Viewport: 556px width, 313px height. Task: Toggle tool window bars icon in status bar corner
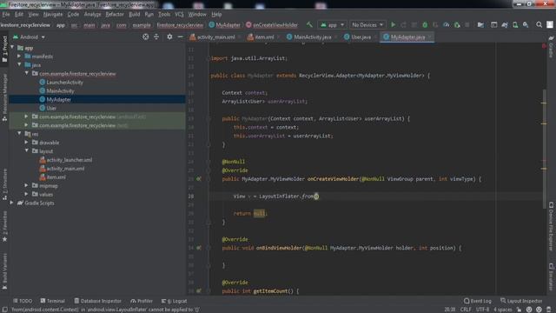(4, 310)
